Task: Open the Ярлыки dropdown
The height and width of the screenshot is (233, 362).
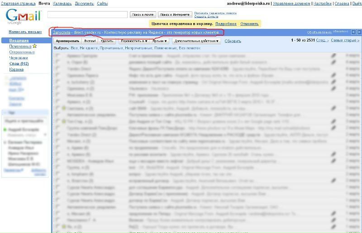Action: click(160, 41)
